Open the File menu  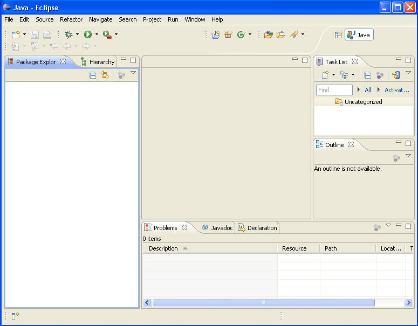point(9,19)
